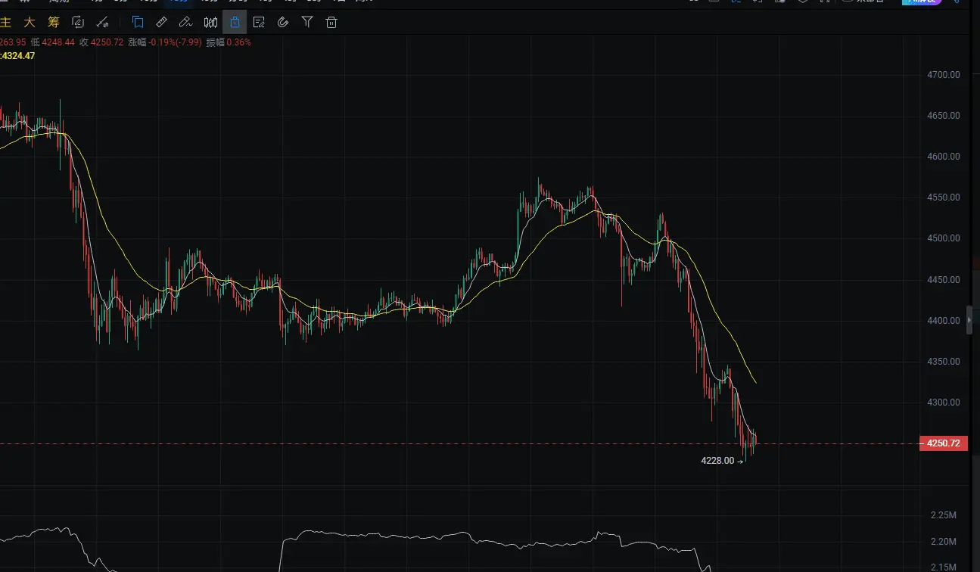Viewport: 980px width, 572px height.
Task: Click the yellow moving average value 4324.47
Action: click(18, 55)
